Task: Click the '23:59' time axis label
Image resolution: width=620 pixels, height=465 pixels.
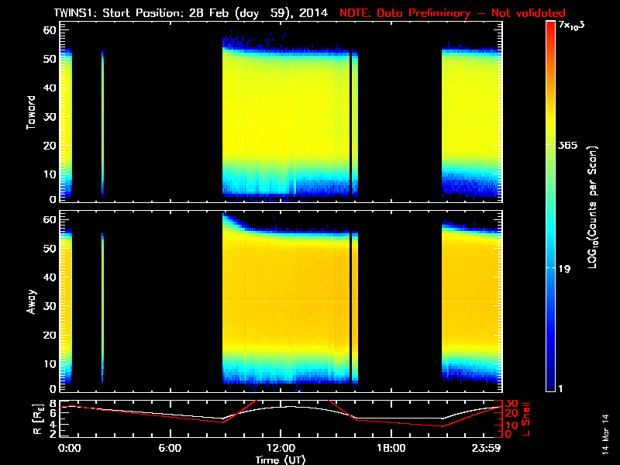Action: [486, 448]
